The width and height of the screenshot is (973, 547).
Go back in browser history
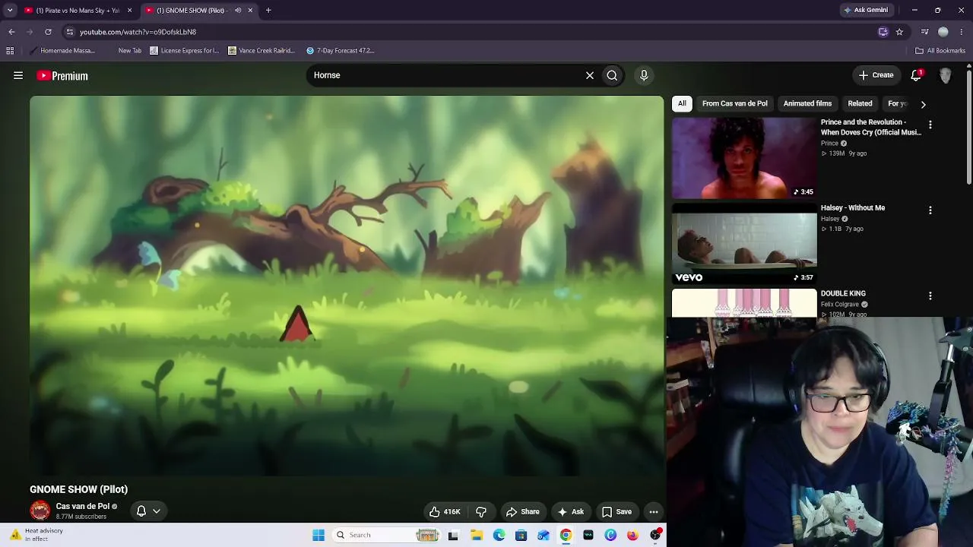tap(11, 32)
